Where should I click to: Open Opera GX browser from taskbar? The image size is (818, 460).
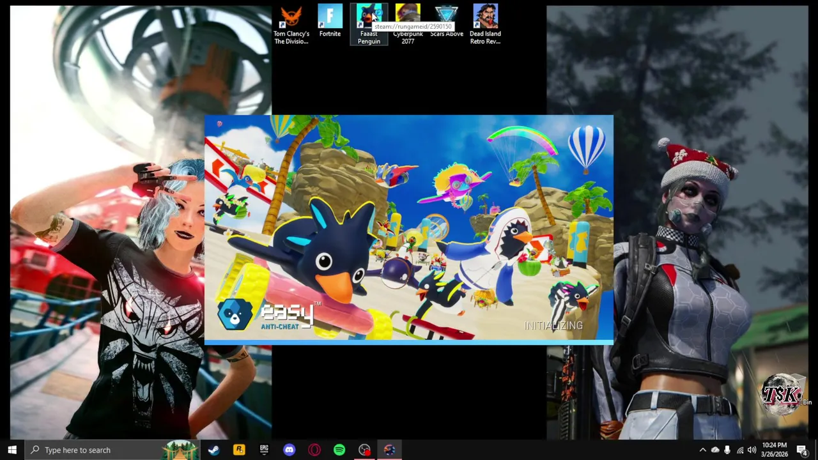point(314,450)
